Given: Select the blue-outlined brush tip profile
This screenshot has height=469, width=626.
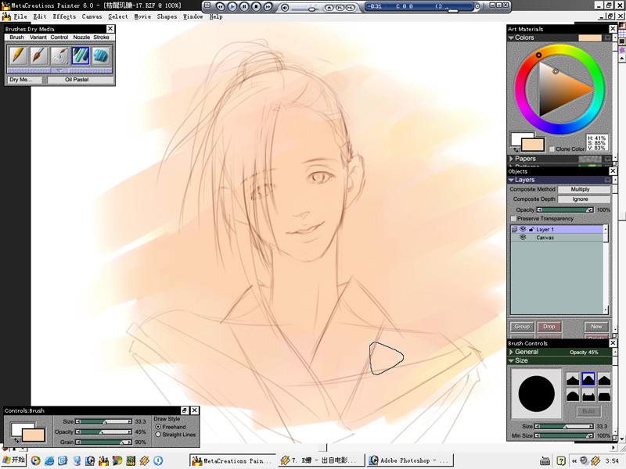Looking at the screenshot, I should (588, 379).
